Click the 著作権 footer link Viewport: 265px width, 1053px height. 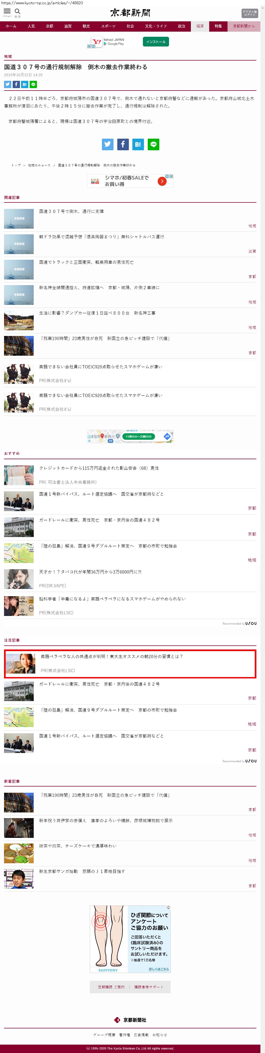tap(124, 1035)
